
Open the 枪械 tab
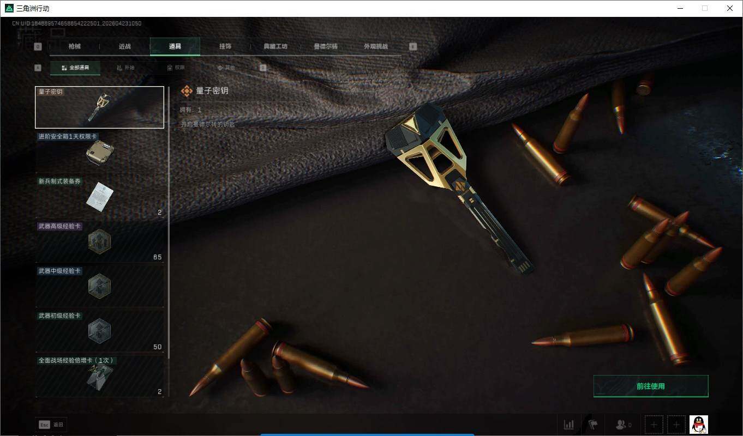75,46
